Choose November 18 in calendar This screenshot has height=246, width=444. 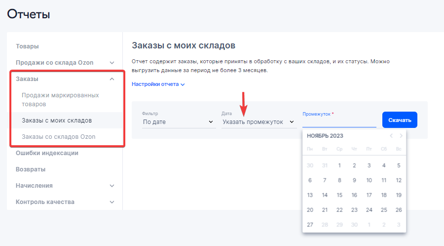pyautogui.click(x=384, y=195)
